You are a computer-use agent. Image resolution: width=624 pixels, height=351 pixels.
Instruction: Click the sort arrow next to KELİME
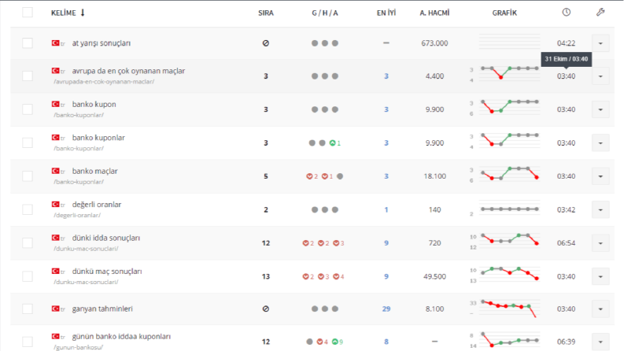(83, 13)
